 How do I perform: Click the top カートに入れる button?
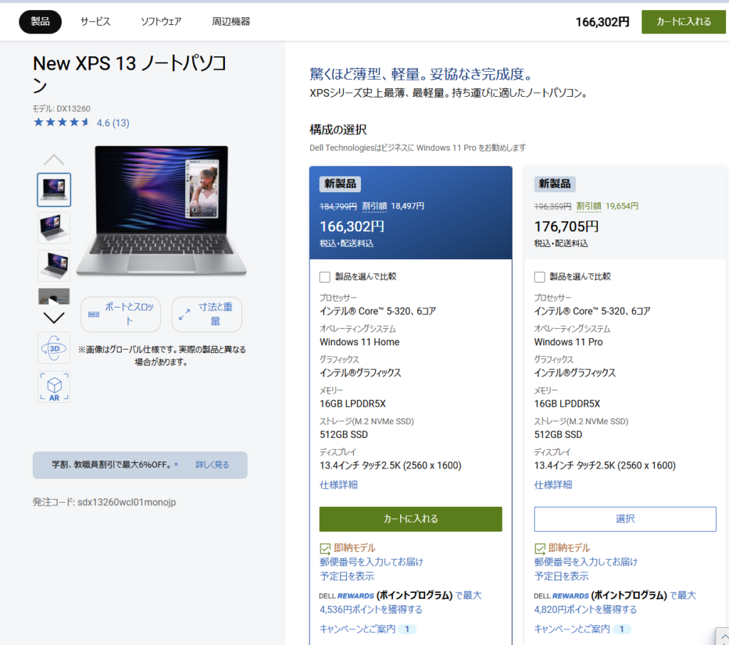tap(683, 21)
